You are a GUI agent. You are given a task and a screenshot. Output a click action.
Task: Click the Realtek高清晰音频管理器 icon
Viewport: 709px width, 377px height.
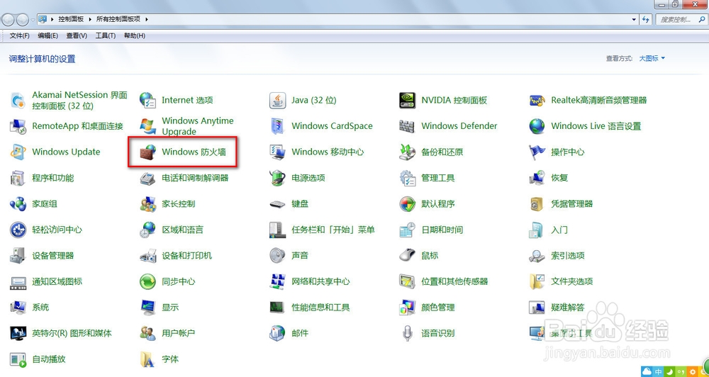coord(537,101)
